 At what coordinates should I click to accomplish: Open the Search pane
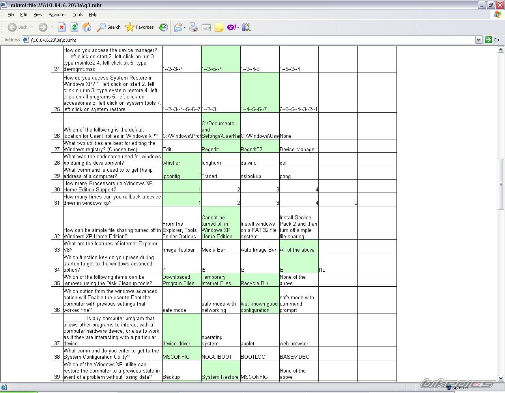coord(109,27)
